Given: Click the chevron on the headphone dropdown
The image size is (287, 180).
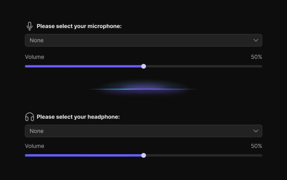Looking at the screenshot, I should [256, 131].
